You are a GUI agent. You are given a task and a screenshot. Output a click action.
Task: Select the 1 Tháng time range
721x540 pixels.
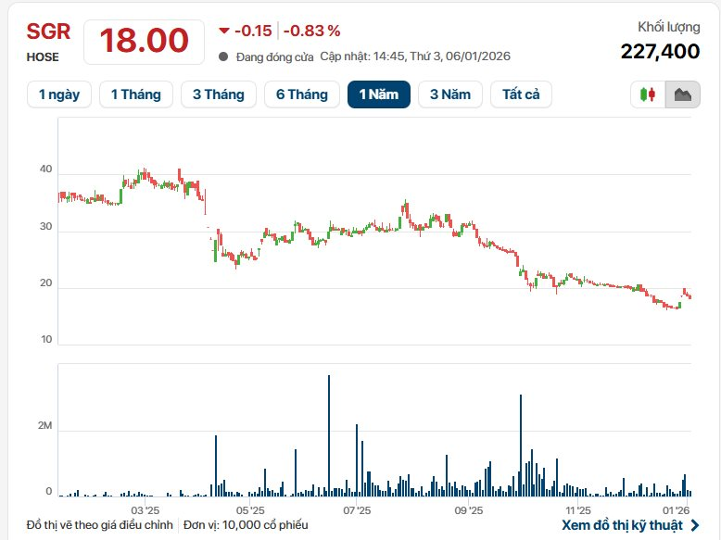(136, 94)
